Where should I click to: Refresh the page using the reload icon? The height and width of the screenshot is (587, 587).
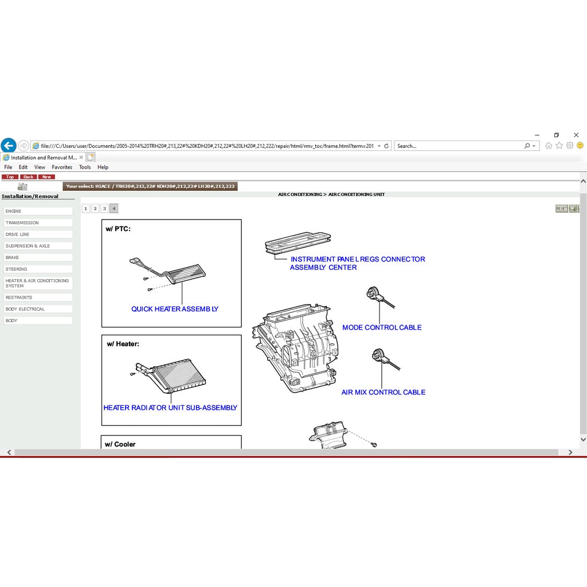tap(386, 146)
